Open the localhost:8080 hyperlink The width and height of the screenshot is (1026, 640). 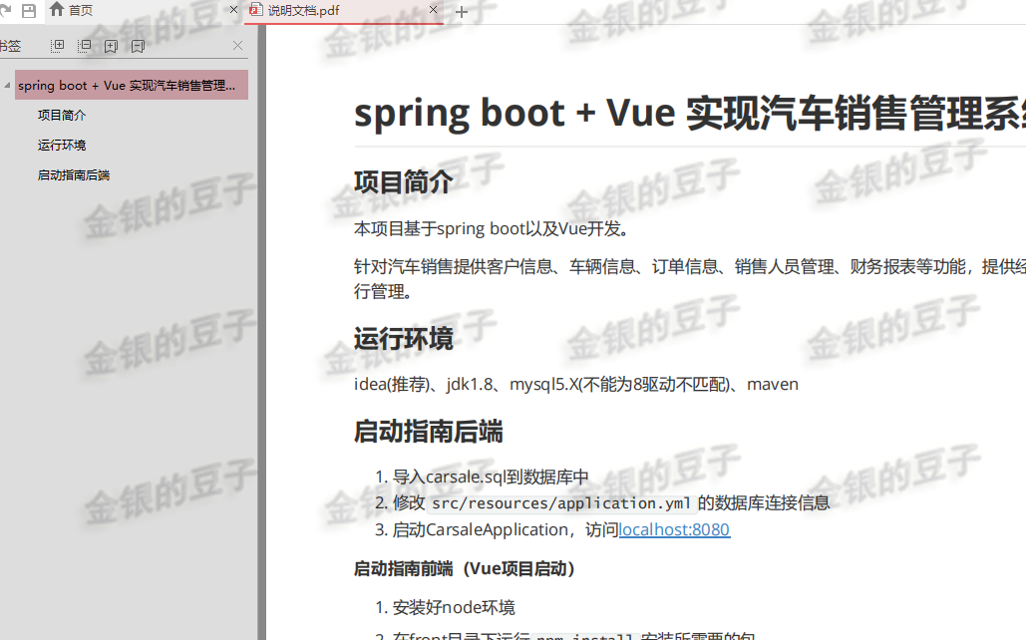674,529
